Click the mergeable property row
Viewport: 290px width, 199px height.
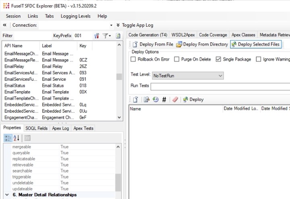pos(63,147)
